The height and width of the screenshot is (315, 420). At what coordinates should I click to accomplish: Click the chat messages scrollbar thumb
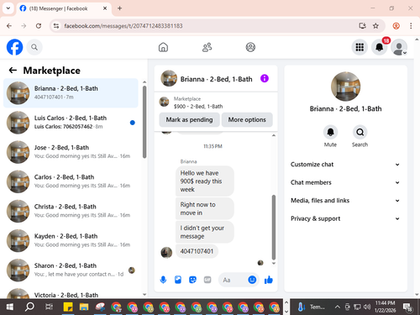click(x=274, y=228)
